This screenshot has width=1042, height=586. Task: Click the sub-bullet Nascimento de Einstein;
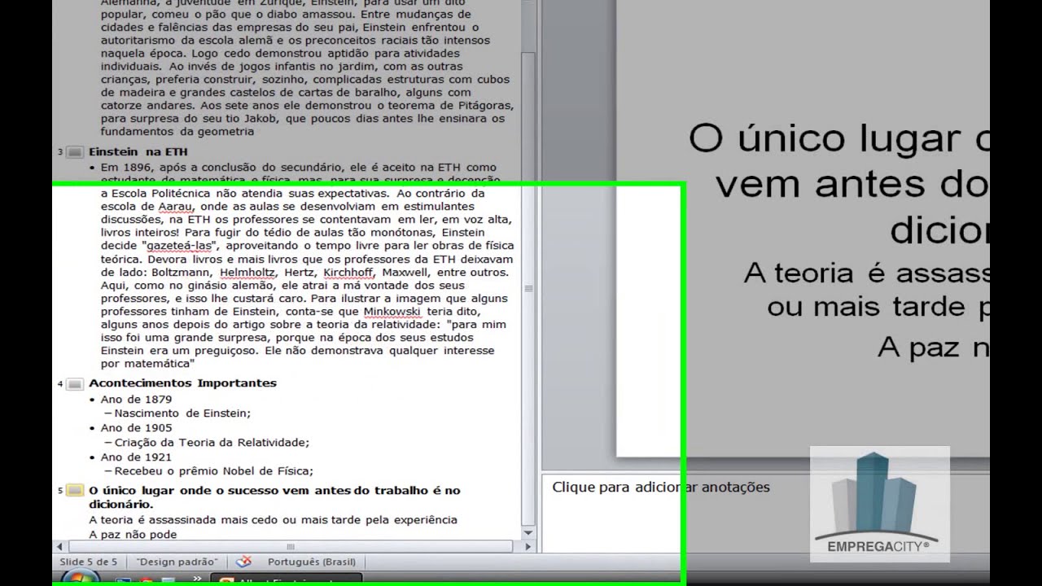(x=182, y=413)
